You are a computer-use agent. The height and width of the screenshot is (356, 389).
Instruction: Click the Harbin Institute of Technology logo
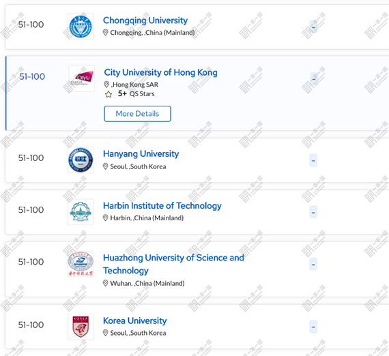click(x=81, y=212)
